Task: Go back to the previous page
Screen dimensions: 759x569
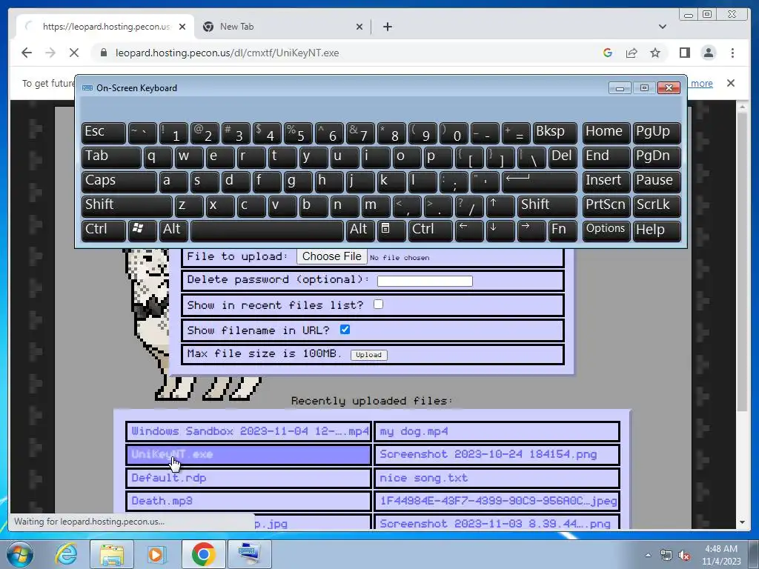Action: [27, 53]
